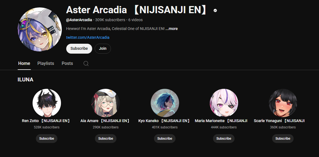Open the channel search magnifier icon

(86, 64)
